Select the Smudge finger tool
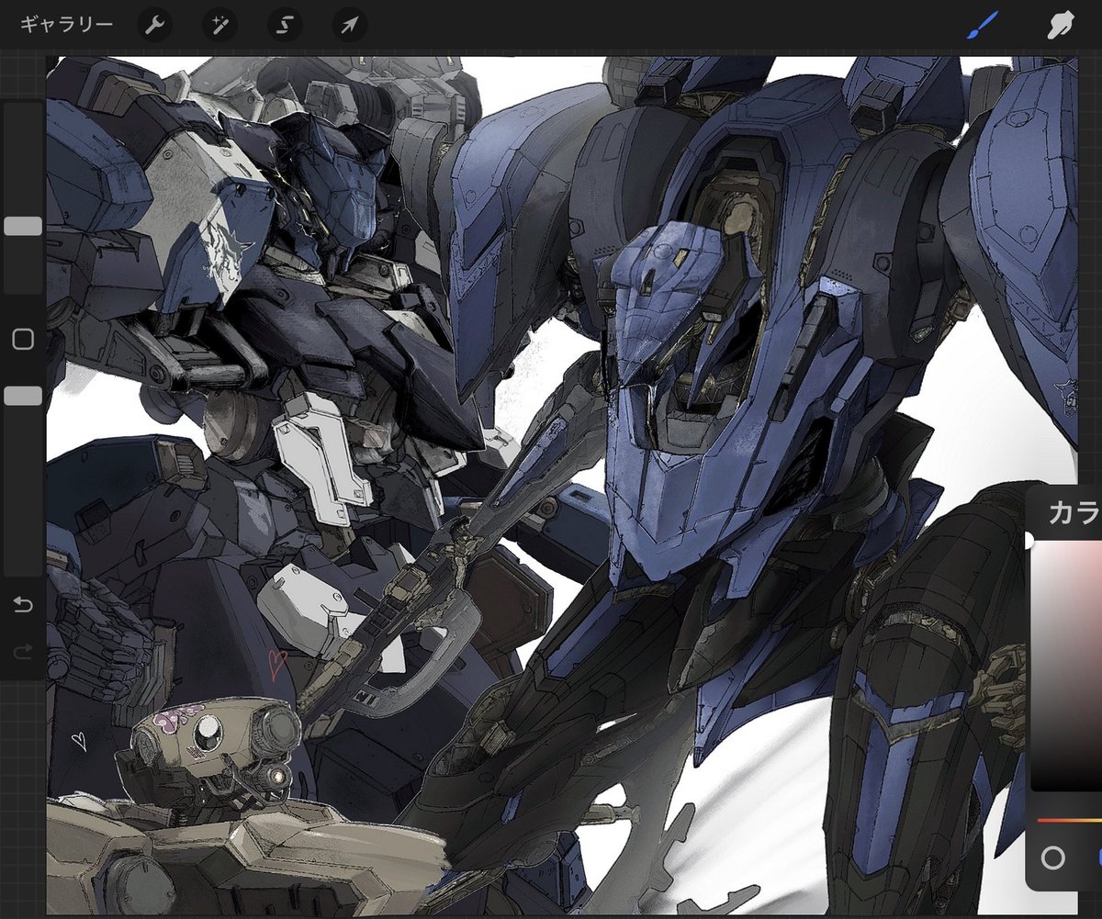1102x919 pixels. pos(1061,25)
